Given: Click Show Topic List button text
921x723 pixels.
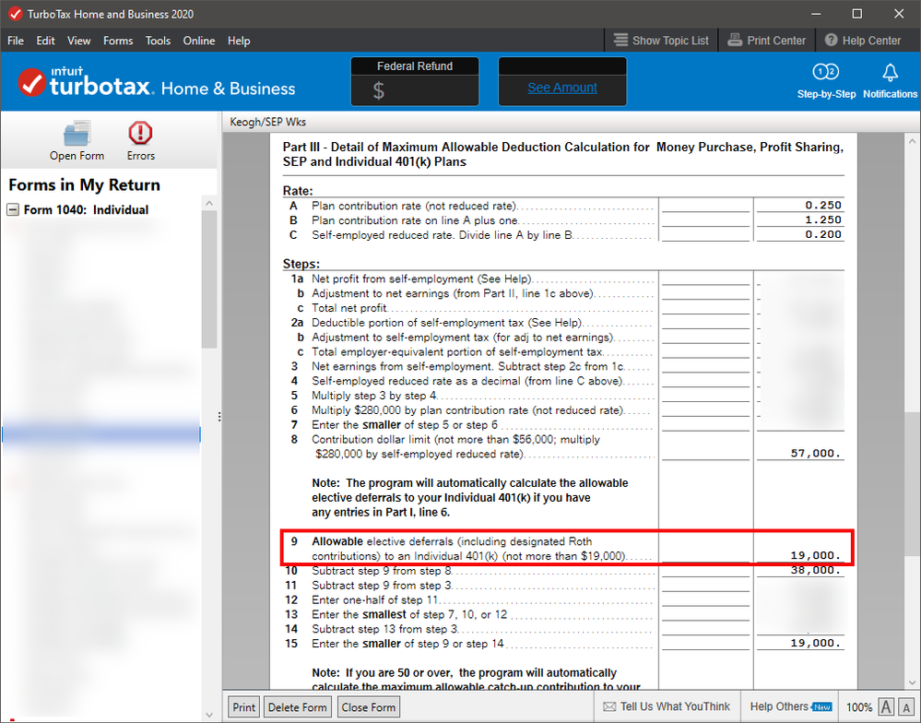Looking at the screenshot, I should coord(670,41).
